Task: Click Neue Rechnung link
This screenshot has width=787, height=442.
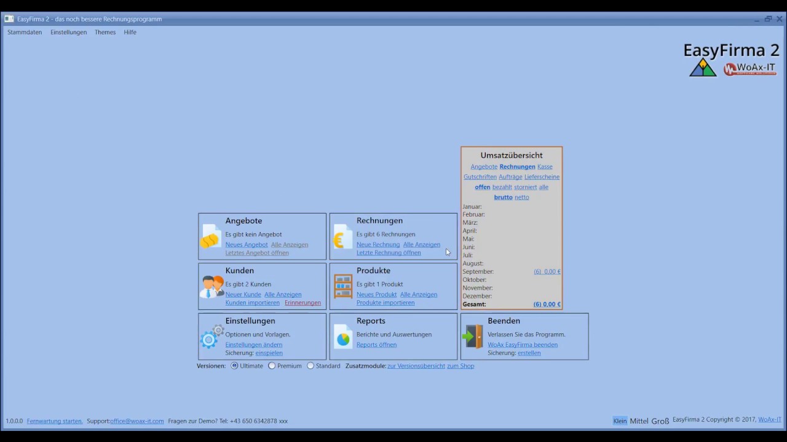Action: pos(378,245)
